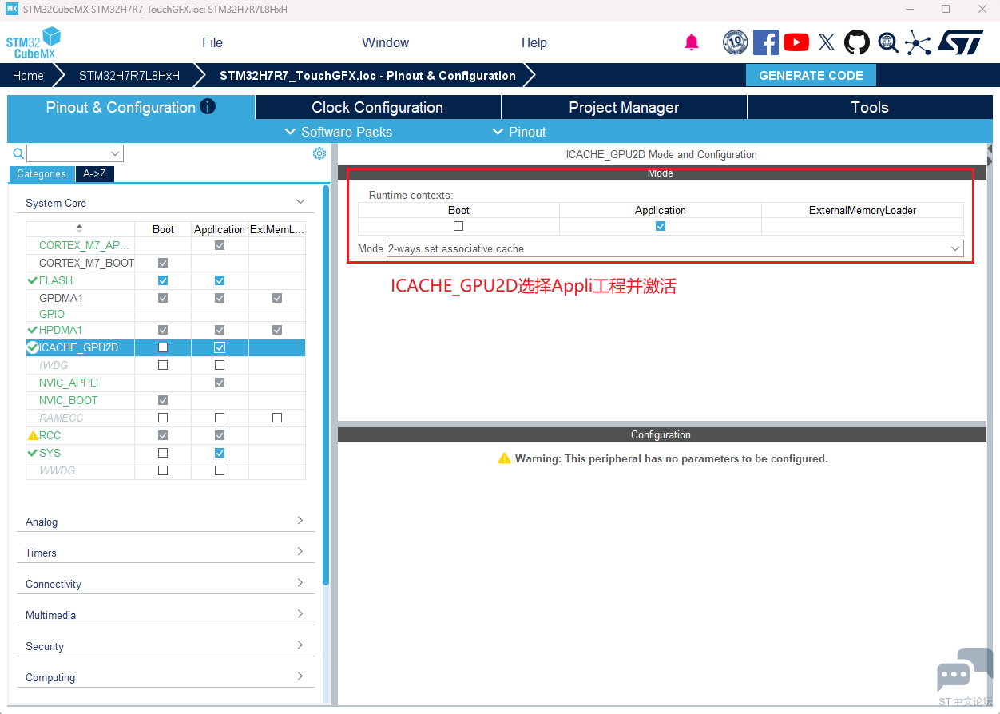Switch to Clock Configuration tab
Viewport: 1000px width, 714px height.
tap(378, 107)
